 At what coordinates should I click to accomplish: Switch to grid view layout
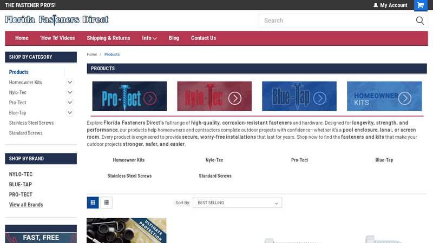tap(93, 202)
